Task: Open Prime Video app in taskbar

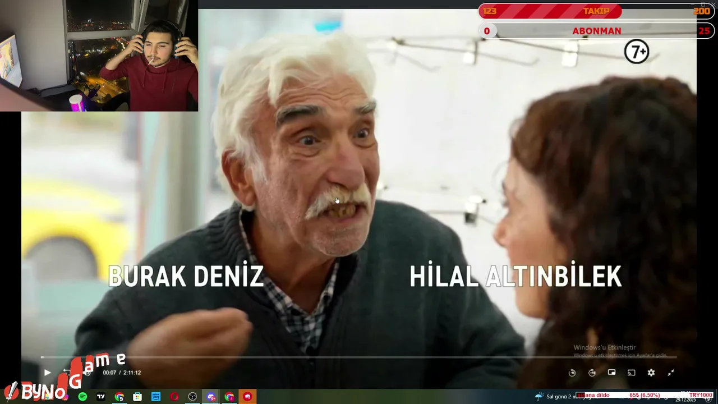Action: [x=156, y=397]
